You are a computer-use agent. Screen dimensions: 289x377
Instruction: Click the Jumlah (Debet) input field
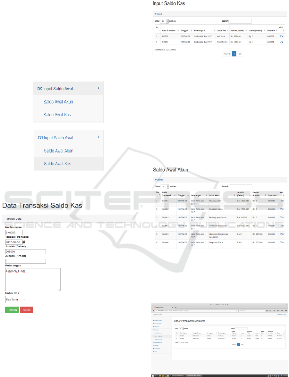click(25, 252)
